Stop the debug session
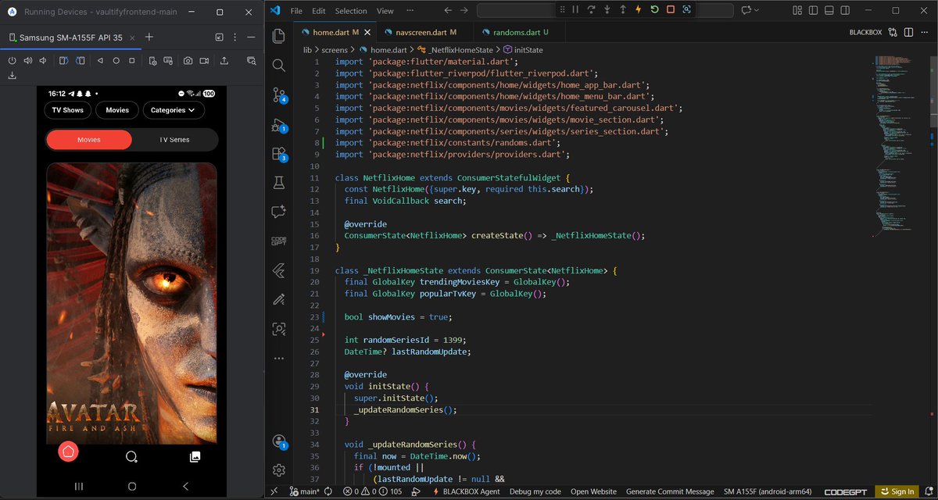The height and width of the screenshot is (500, 938). (x=670, y=10)
